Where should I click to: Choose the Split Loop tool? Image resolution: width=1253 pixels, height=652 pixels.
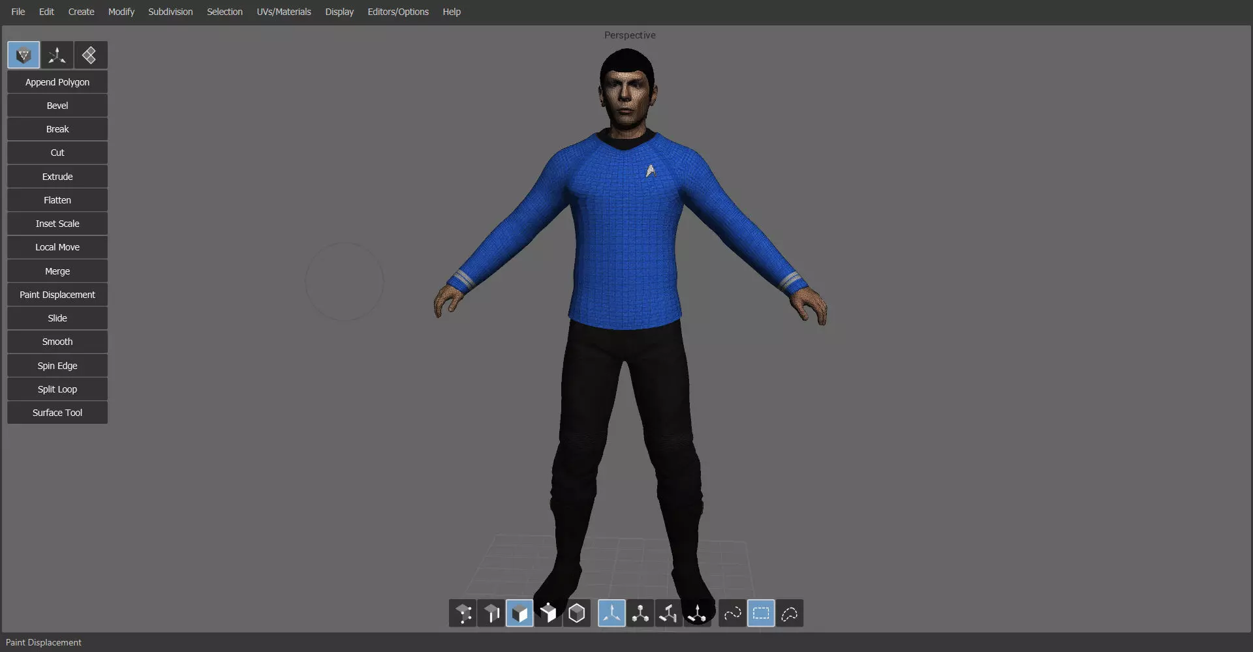pos(57,389)
